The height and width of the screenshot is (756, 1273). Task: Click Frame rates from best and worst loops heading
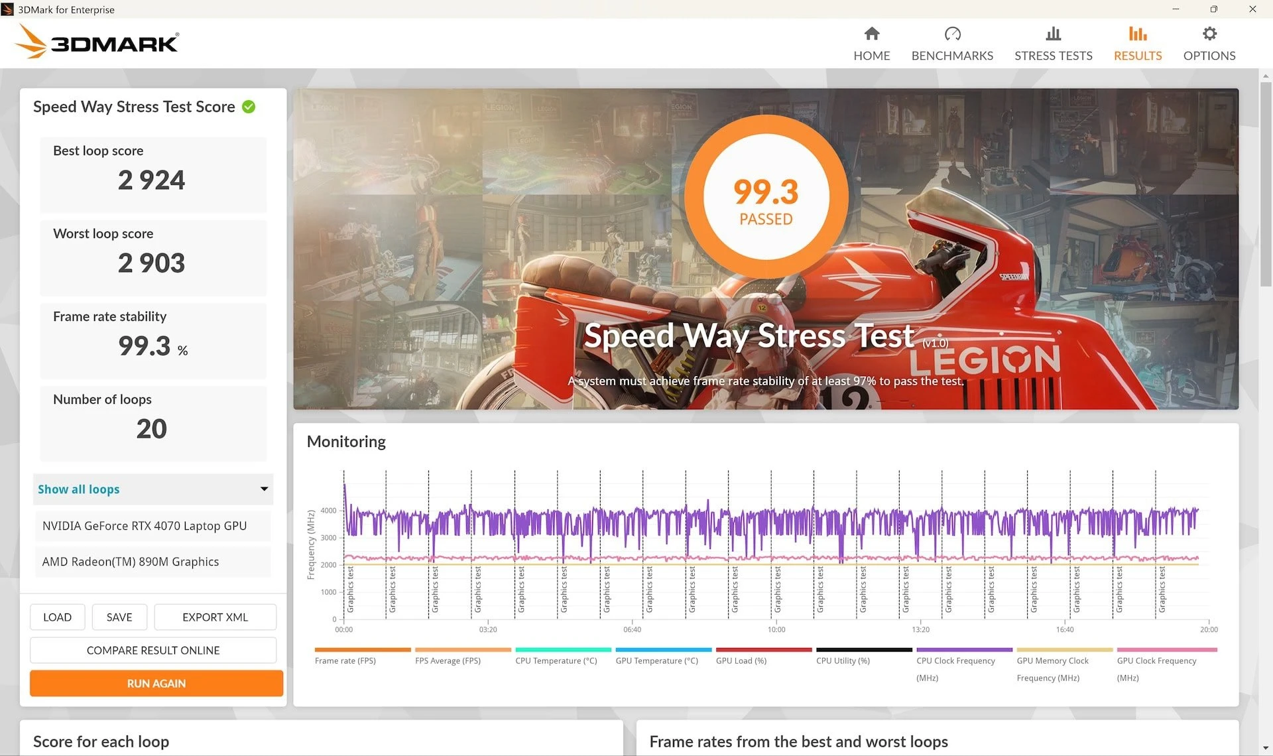point(799,741)
